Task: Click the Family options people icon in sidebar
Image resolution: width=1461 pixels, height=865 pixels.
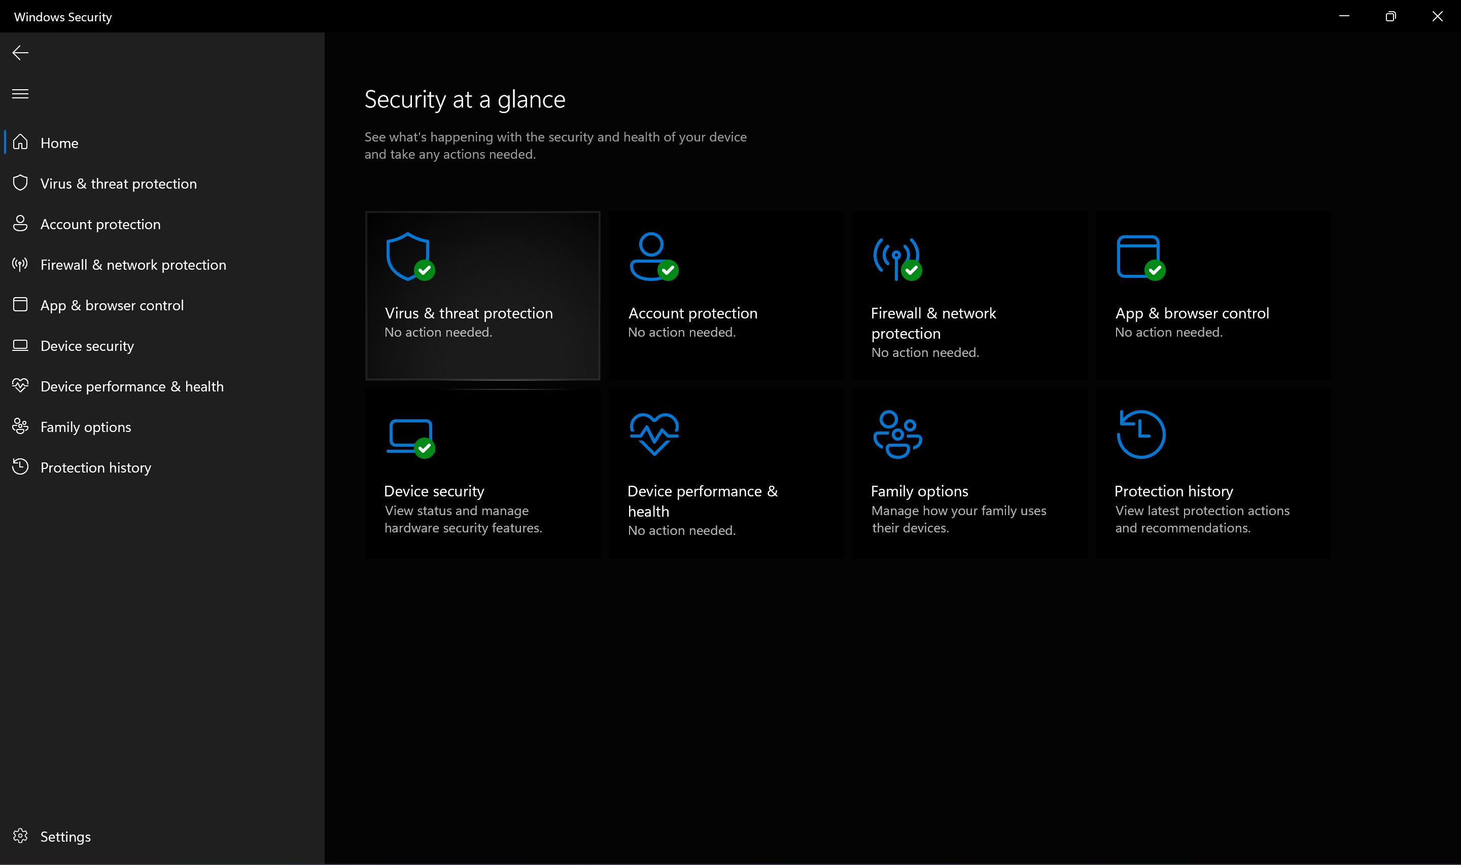Action: pos(20,427)
